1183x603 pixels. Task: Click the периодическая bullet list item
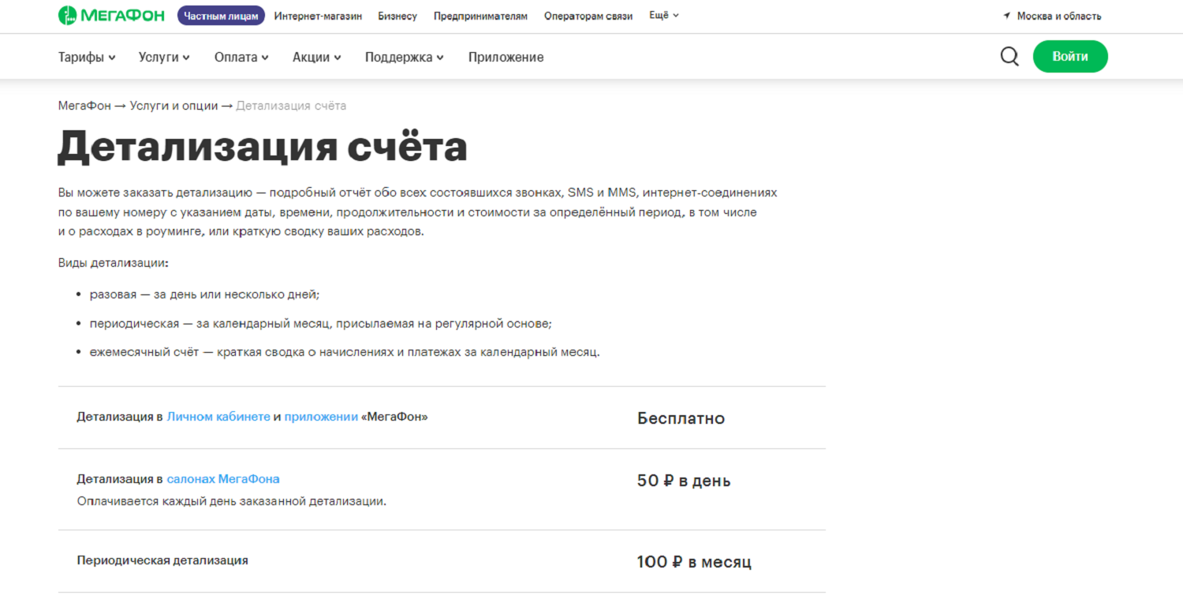[321, 324]
